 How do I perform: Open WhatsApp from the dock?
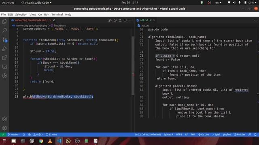pos(68,141)
